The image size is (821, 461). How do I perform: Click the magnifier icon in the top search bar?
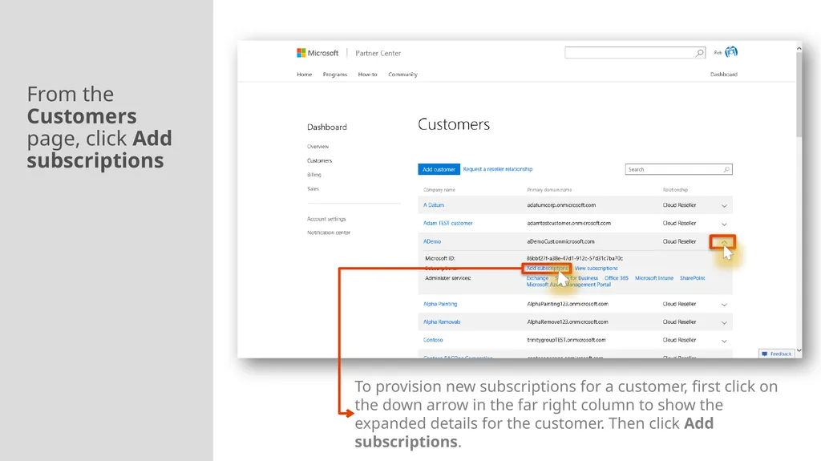click(699, 53)
